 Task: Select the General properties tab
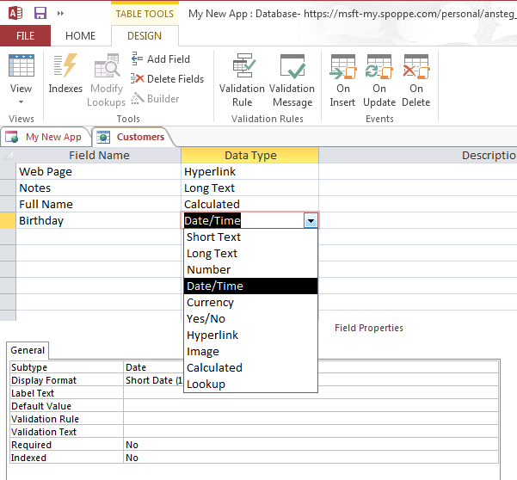[28, 351]
